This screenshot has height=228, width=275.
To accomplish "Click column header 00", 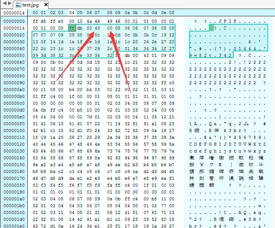I will (x=35, y=13).
